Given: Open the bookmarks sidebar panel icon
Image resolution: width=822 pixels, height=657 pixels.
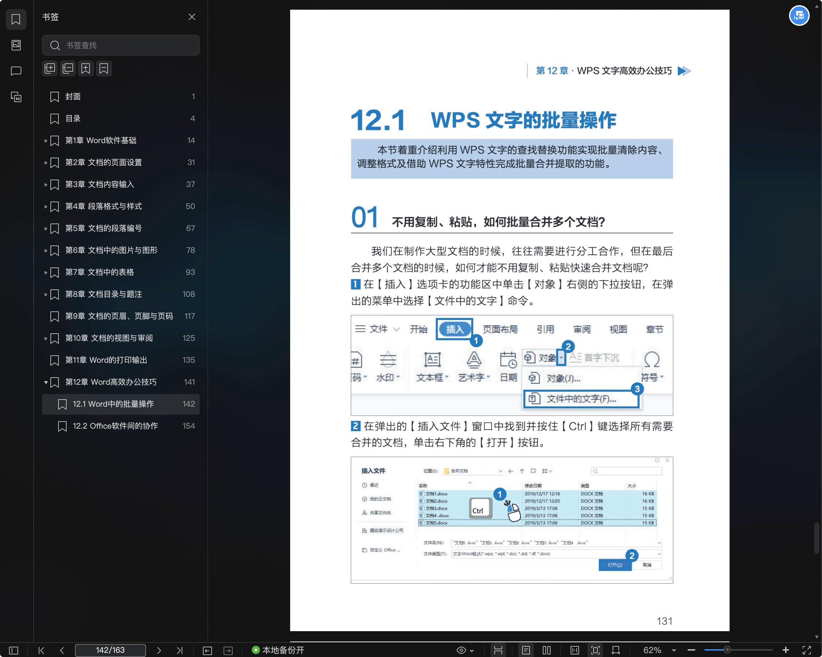Looking at the screenshot, I should point(16,19).
